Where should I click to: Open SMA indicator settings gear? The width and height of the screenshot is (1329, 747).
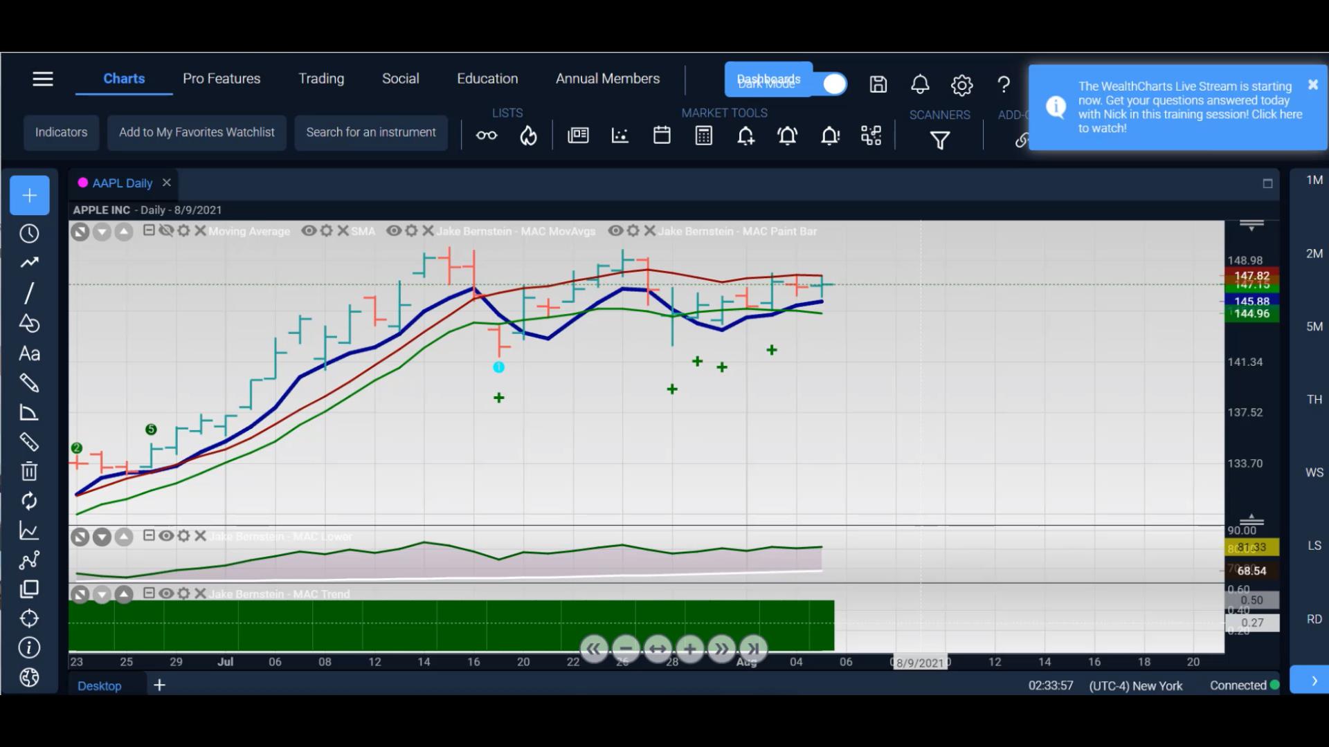pyautogui.click(x=326, y=230)
